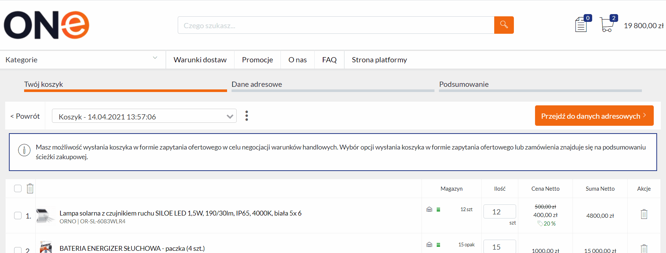Click warehouse icon for Lampa solarna row
The width and height of the screenshot is (666, 253).
click(x=429, y=209)
